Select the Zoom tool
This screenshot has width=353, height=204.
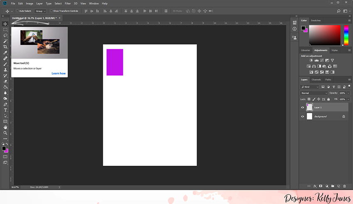point(5,133)
